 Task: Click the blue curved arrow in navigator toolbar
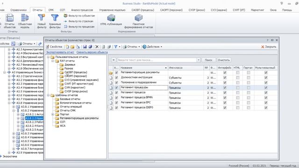(x=40, y=43)
